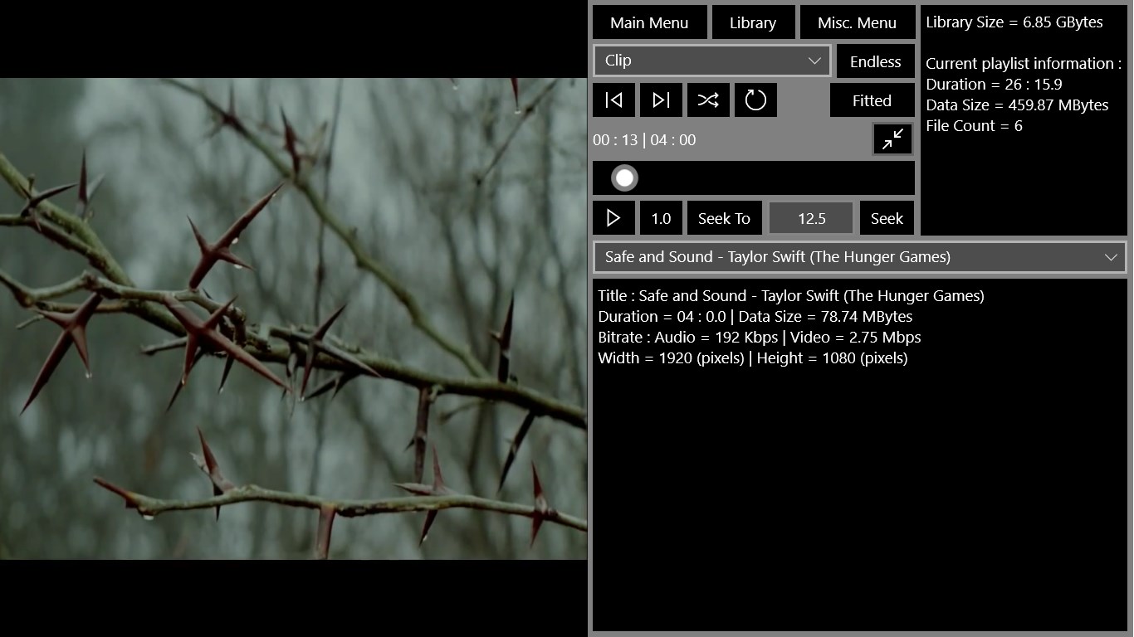Screen dimensions: 1134x637
Task: Open the Main Menu
Action: click(649, 22)
